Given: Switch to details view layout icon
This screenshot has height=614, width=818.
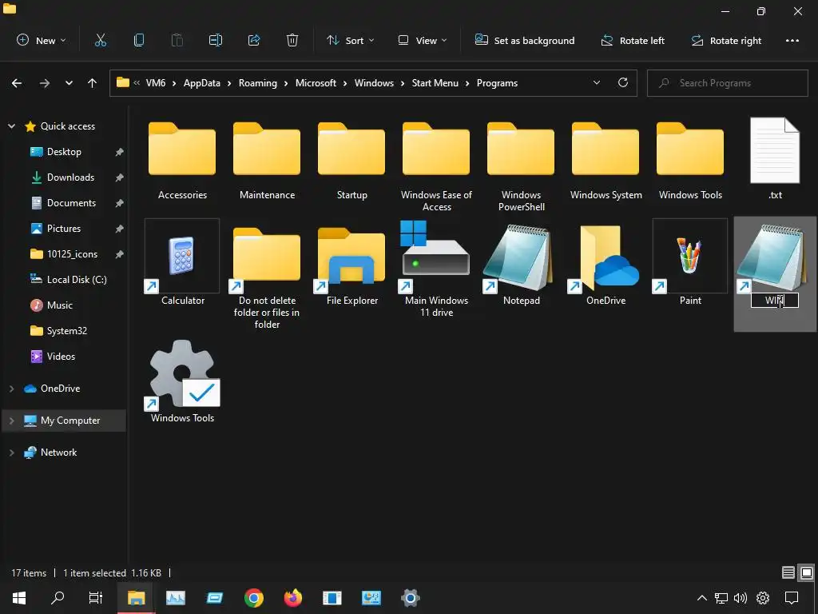Looking at the screenshot, I should (x=788, y=572).
